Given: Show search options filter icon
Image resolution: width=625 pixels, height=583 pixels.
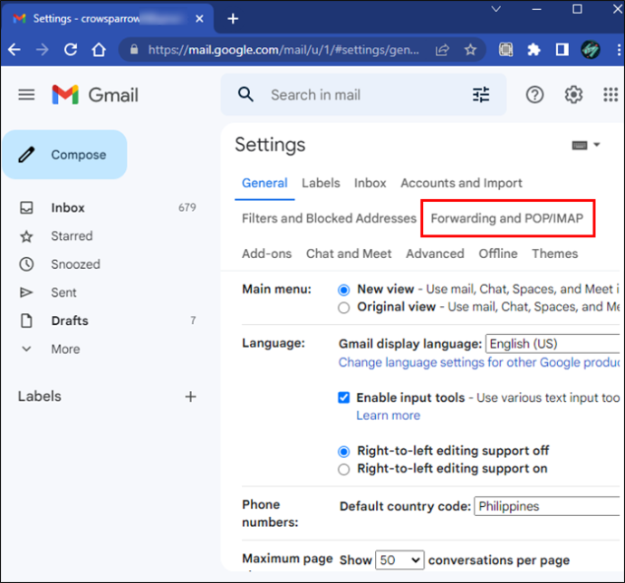Looking at the screenshot, I should tap(481, 95).
